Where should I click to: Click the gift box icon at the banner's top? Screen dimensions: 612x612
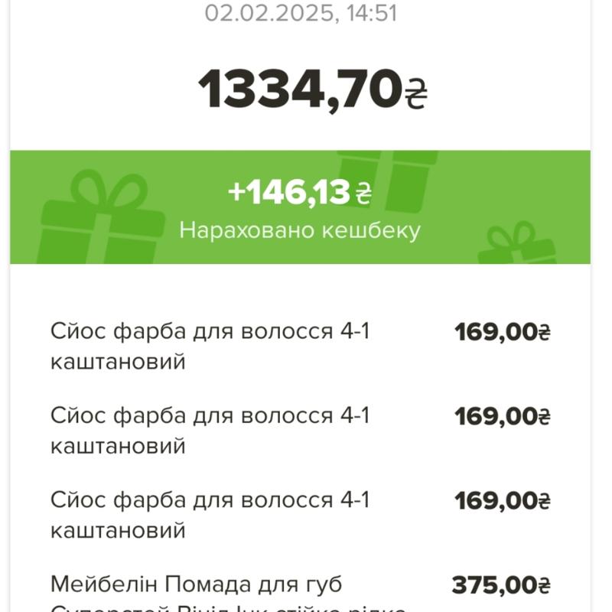[387, 174]
